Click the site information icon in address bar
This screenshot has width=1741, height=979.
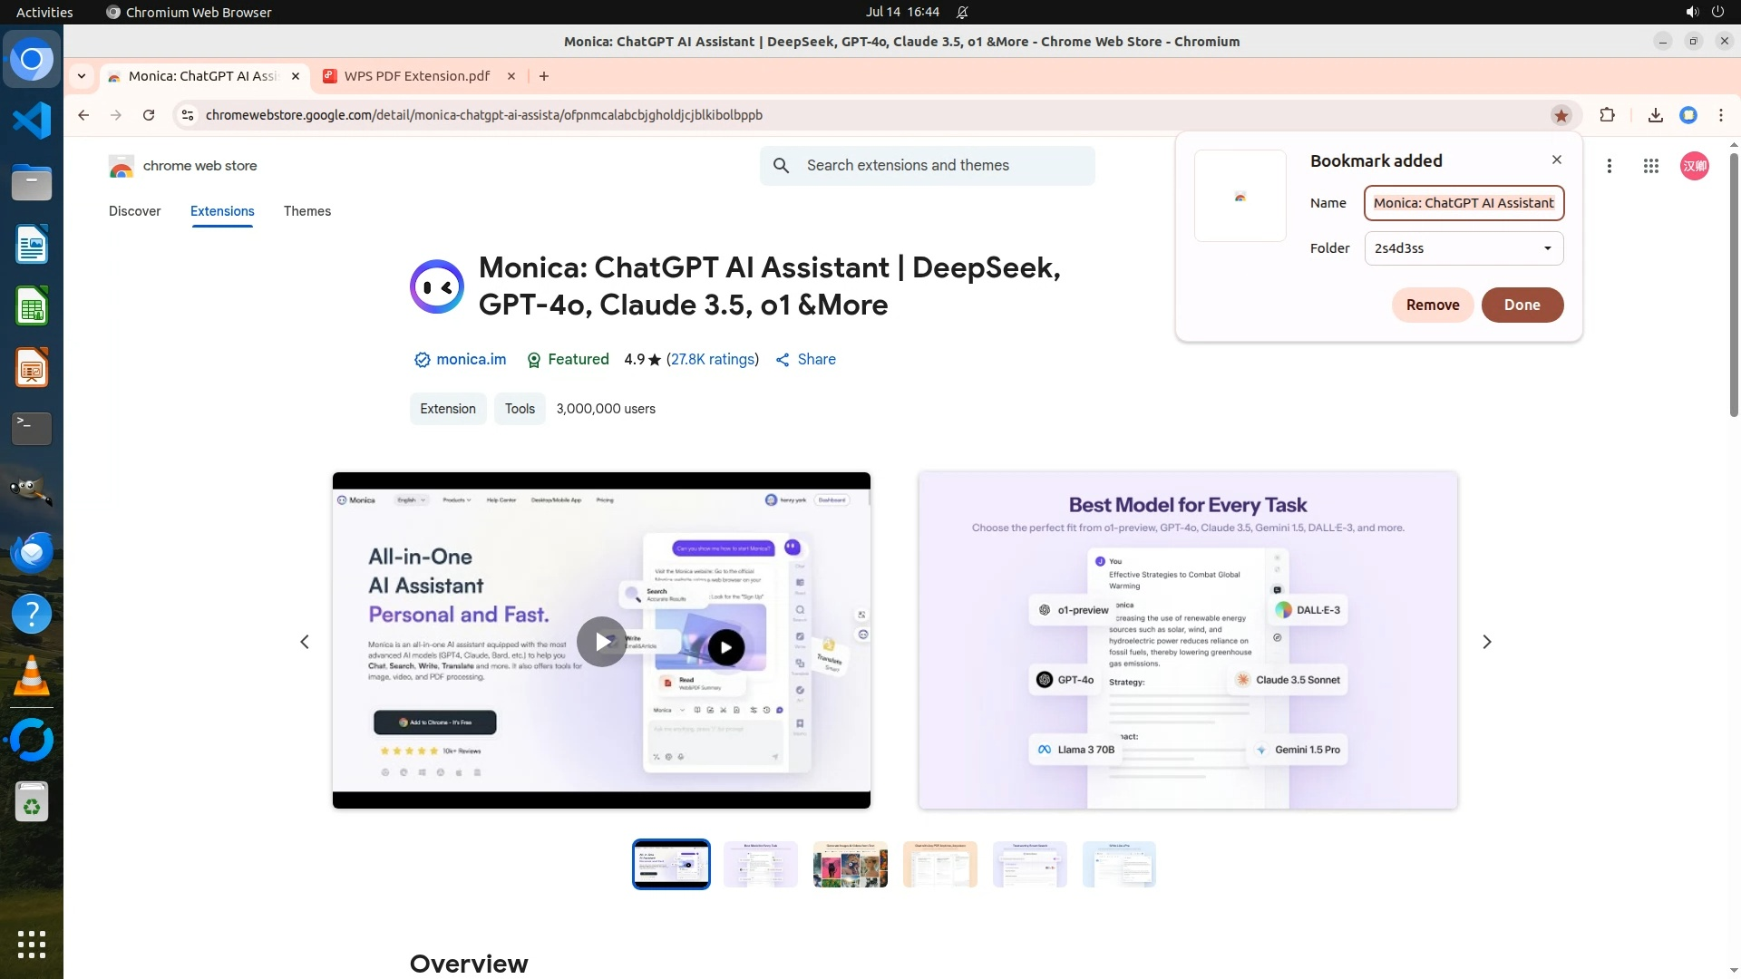pyautogui.click(x=188, y=115)
